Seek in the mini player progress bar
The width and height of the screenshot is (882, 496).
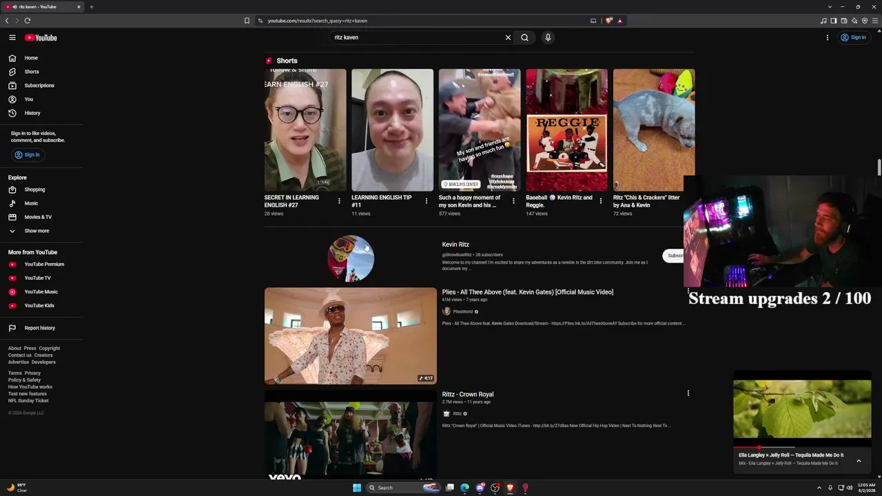pyautogui.click(x=802, y=447)
